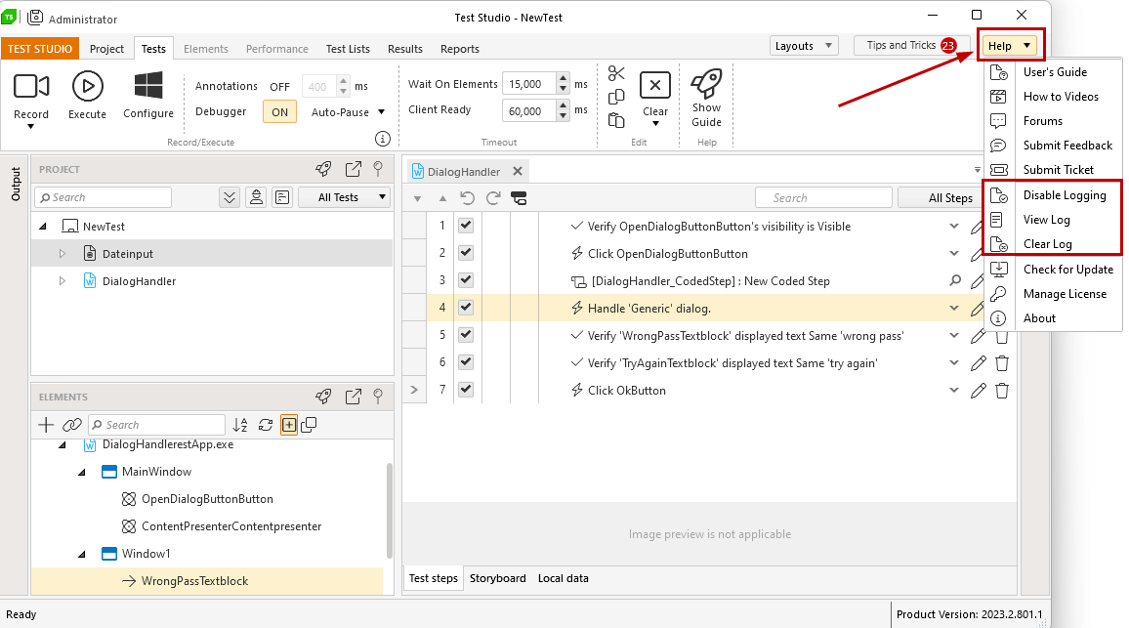Image resolution: width=1129 pixels, height=628 pixels.
Task: Click the Help menu button
Action: pos(1010,45)
